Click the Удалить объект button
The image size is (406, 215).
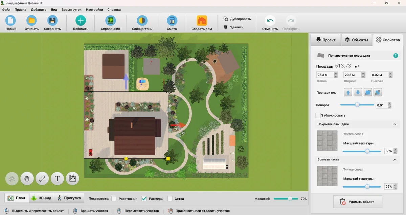point(358,202)
